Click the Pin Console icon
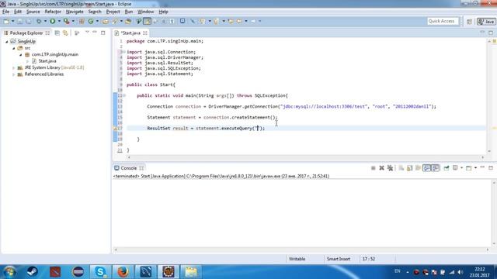The image size is (497, 279). coord(447,168)
